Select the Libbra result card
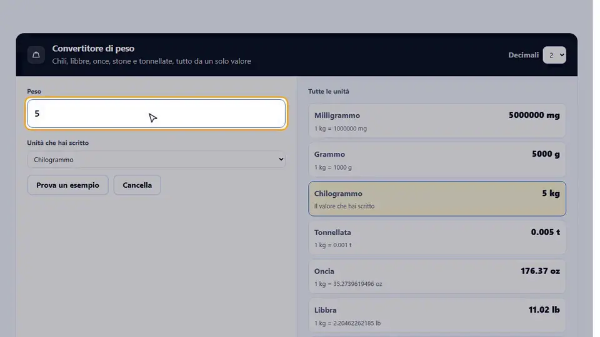Screen dimensions: 600x337 pyautogui.click(x=437, y=316)
